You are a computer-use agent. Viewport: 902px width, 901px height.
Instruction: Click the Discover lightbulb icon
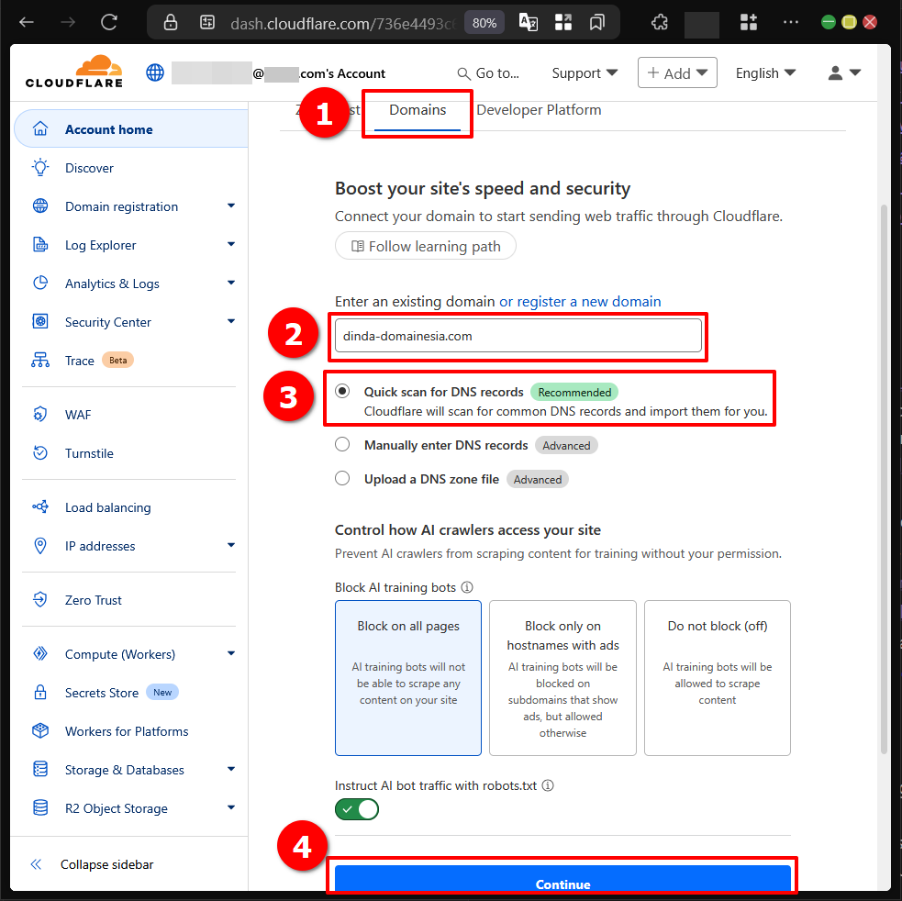[40, 167]
